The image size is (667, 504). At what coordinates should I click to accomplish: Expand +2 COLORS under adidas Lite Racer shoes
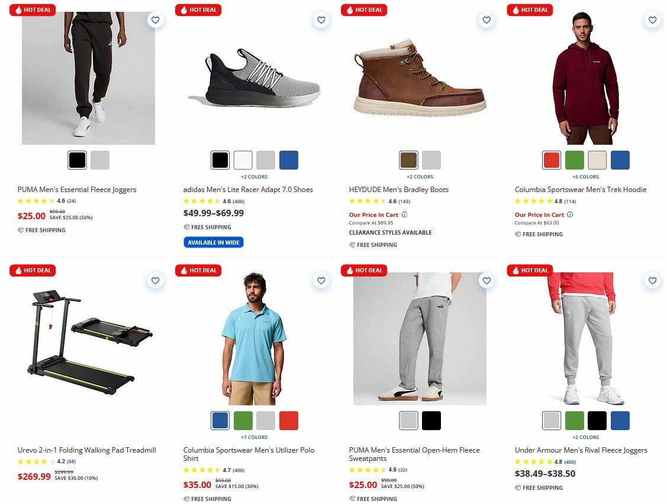(254, 176)
